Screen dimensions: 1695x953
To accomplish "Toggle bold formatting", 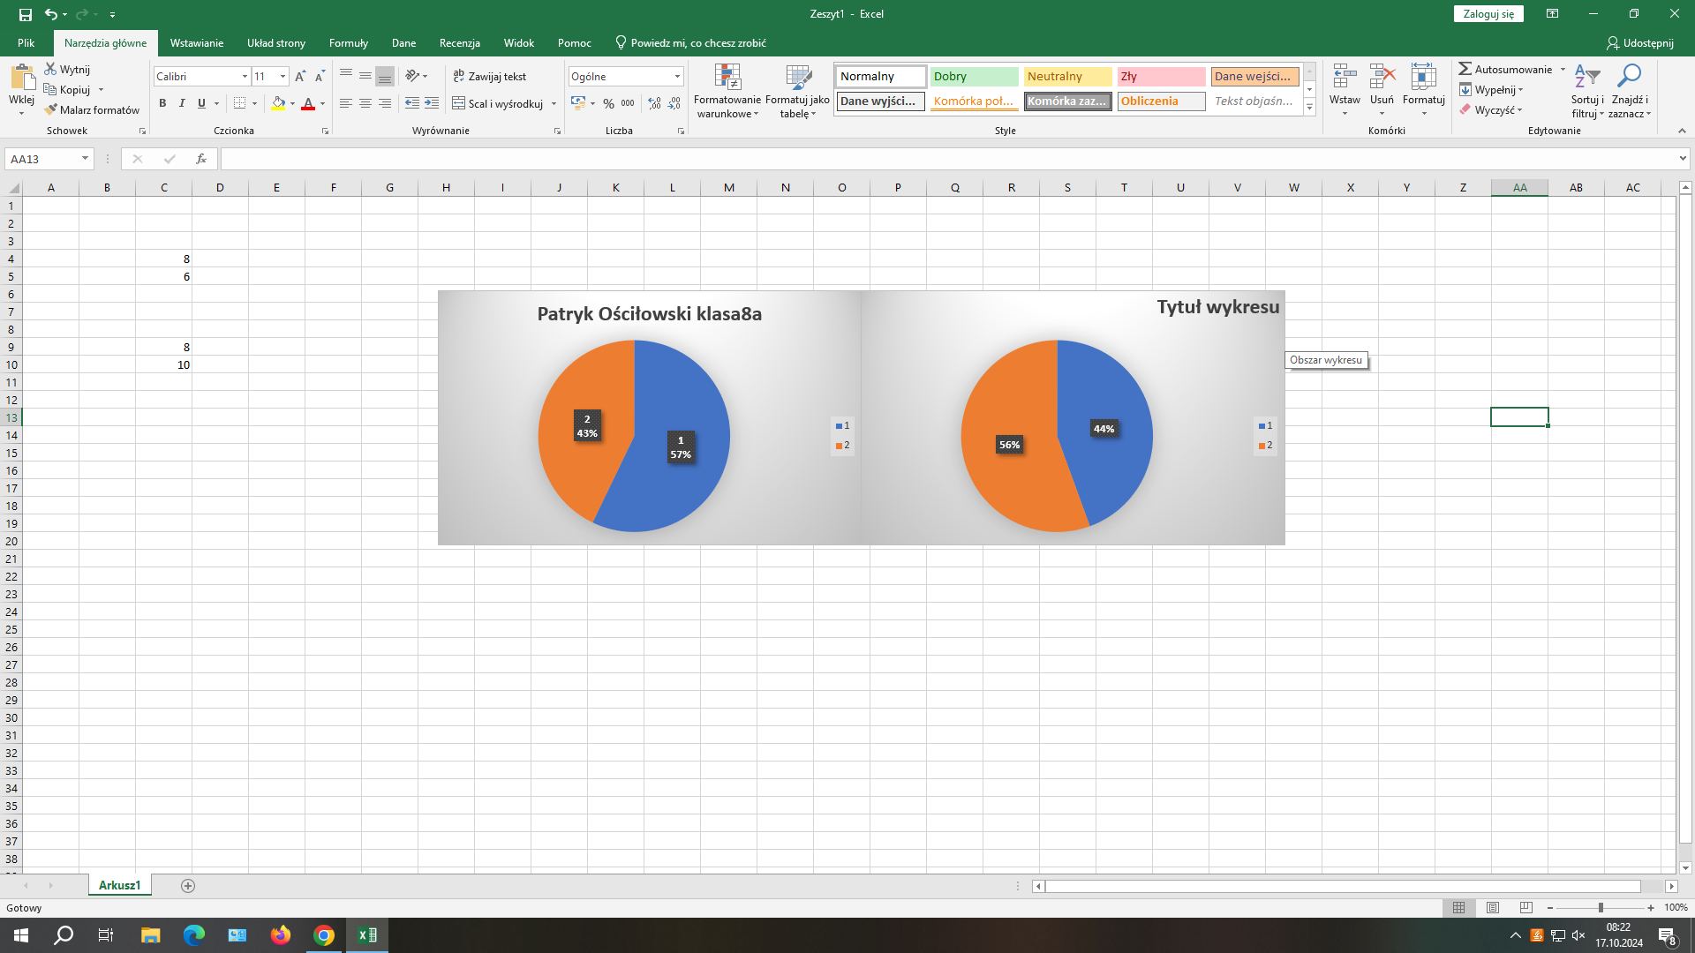I will click(x=162, y=103).
